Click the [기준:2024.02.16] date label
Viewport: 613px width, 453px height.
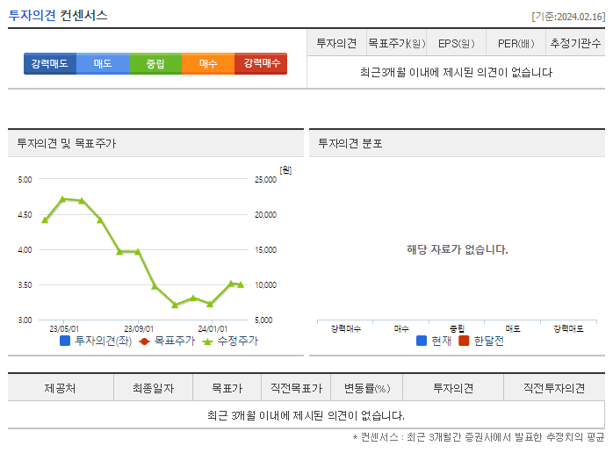[x=568, y=17]
